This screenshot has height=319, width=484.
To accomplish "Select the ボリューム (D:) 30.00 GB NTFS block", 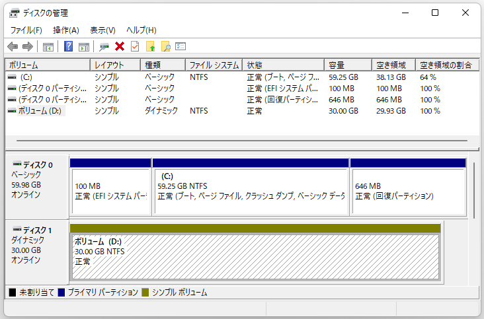I will [x=255, y=253].
